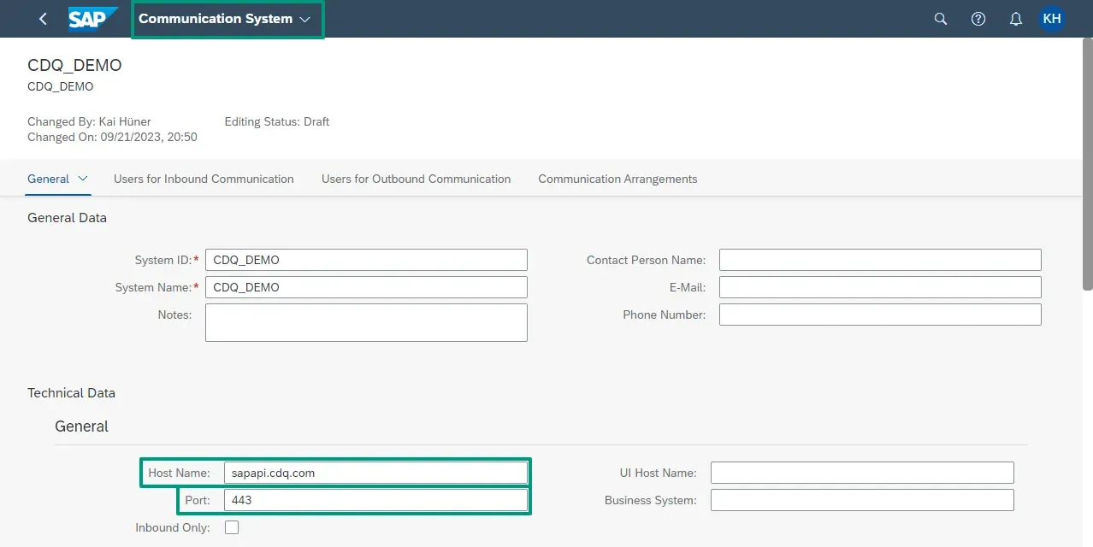Click the 'Changed On: 09/21/2023, 20:50' text
Viewport: 1093px width, 547px height.
[112, 137]
